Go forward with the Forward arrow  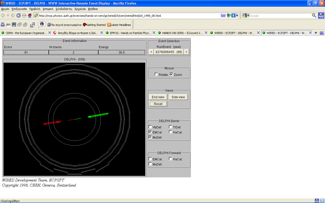click(x=13, y=15)
